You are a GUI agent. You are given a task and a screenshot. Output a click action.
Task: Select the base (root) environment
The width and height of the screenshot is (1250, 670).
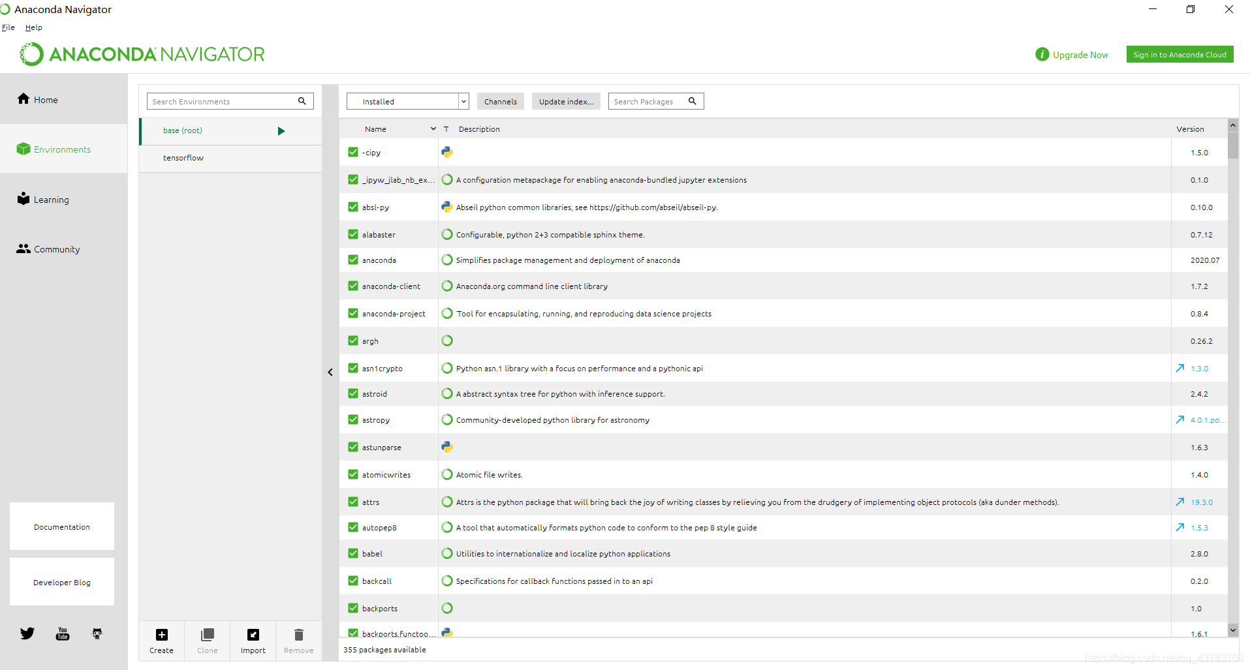[230, 131]
